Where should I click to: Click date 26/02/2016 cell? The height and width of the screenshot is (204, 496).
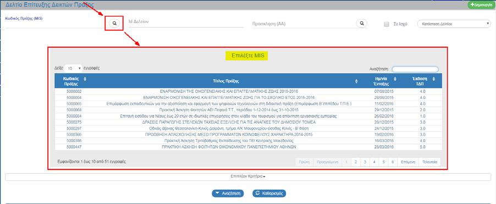[x=383, y=116]
